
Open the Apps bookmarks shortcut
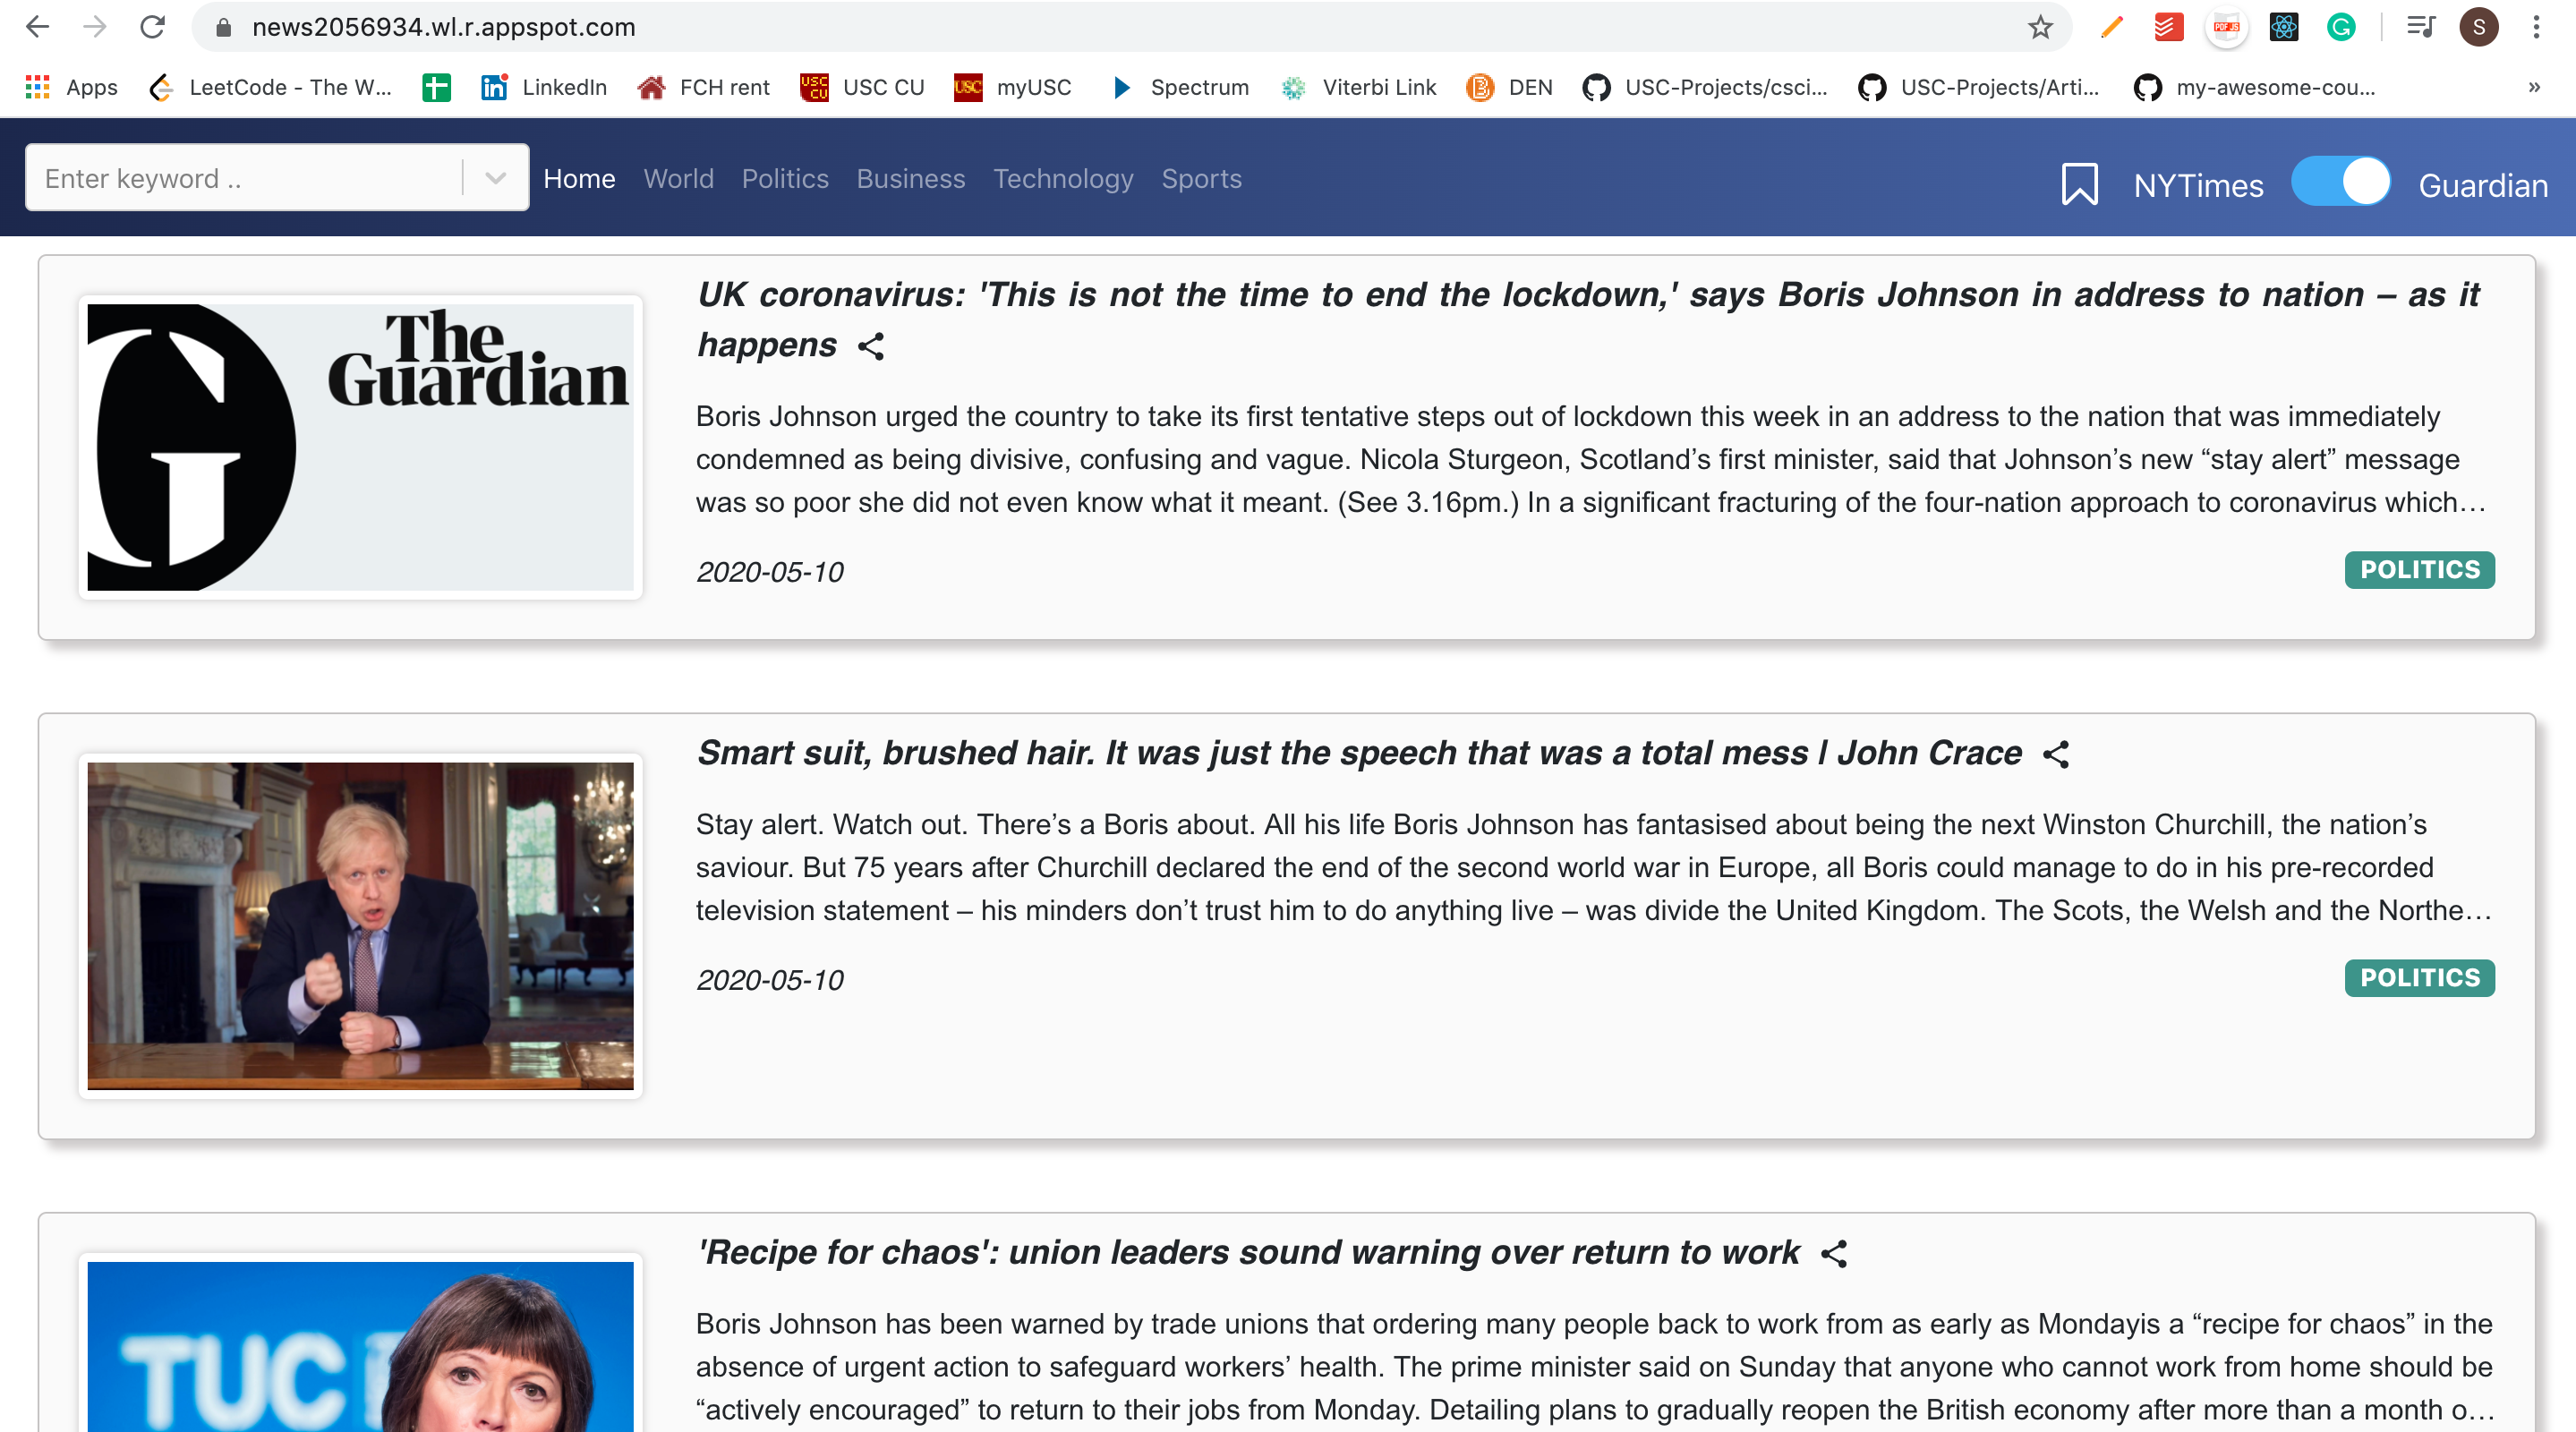coord(71,87)
